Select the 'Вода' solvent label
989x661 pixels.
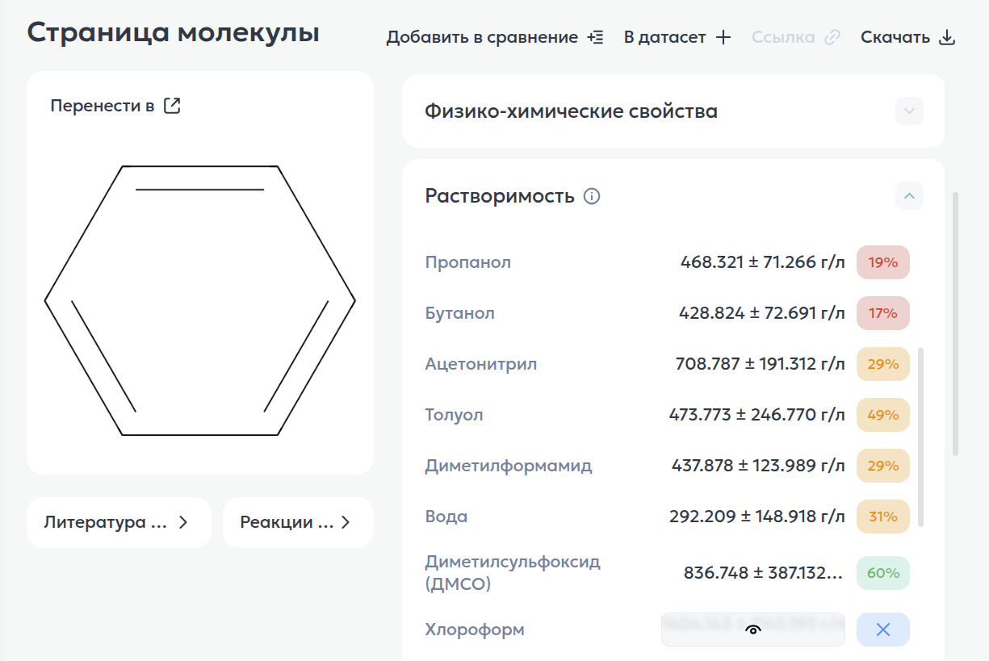tap(446, 517)
